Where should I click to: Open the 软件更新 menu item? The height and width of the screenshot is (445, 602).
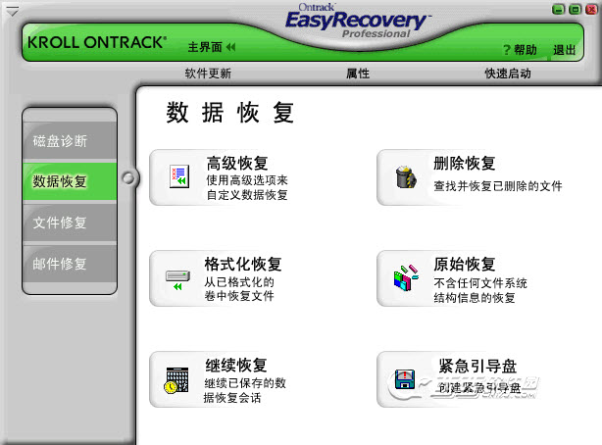pyautogui.click(x=208, y=73)
